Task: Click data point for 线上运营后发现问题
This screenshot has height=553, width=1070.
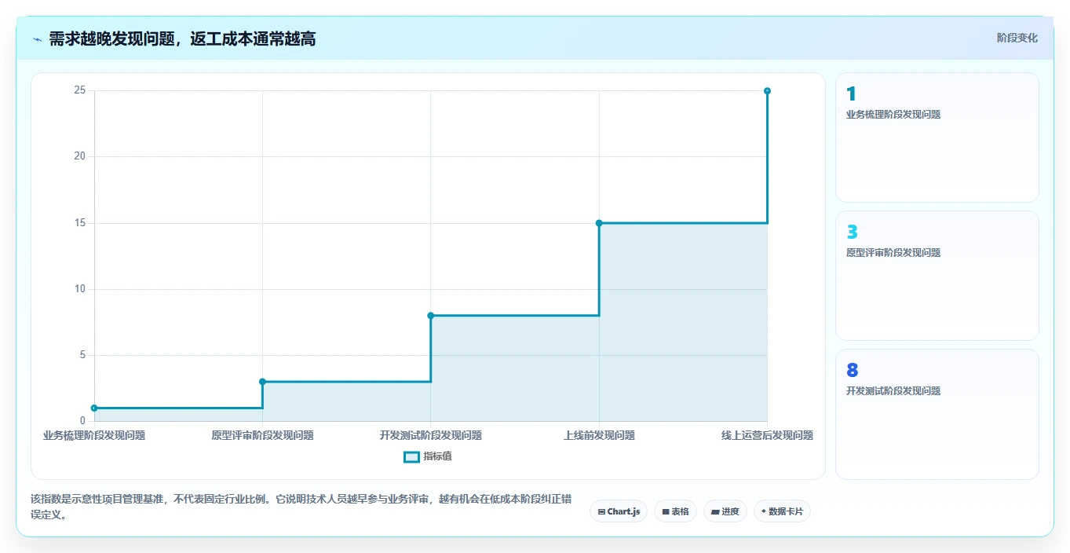Action: click(x=767, y=91)
